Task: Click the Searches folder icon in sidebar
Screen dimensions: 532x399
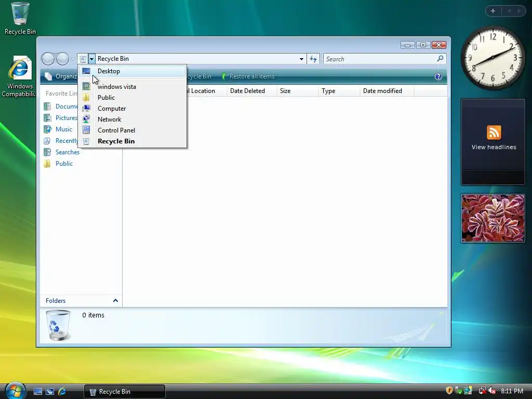Action: click(47, 152)
